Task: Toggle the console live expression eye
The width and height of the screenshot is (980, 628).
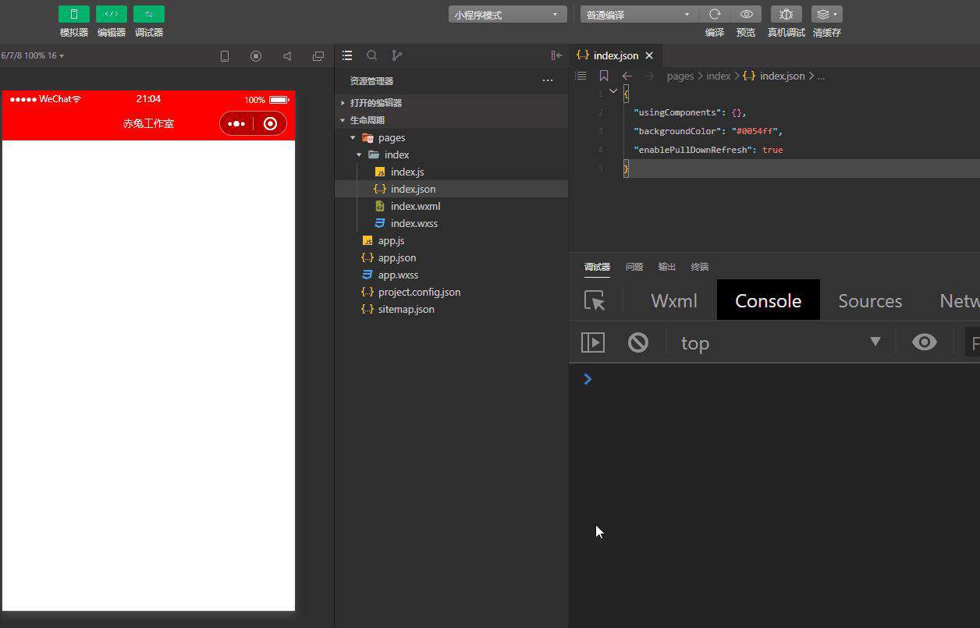Action: (925, 342)
